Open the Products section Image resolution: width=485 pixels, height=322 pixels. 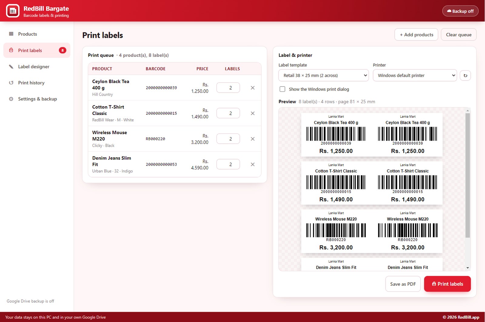coord(37,34)
